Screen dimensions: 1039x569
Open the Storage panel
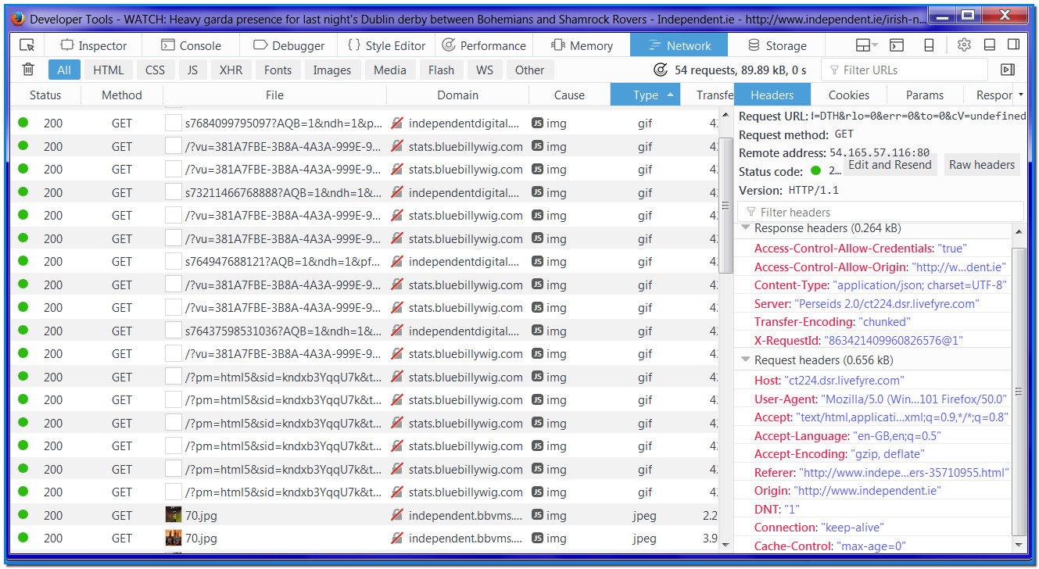777,45
